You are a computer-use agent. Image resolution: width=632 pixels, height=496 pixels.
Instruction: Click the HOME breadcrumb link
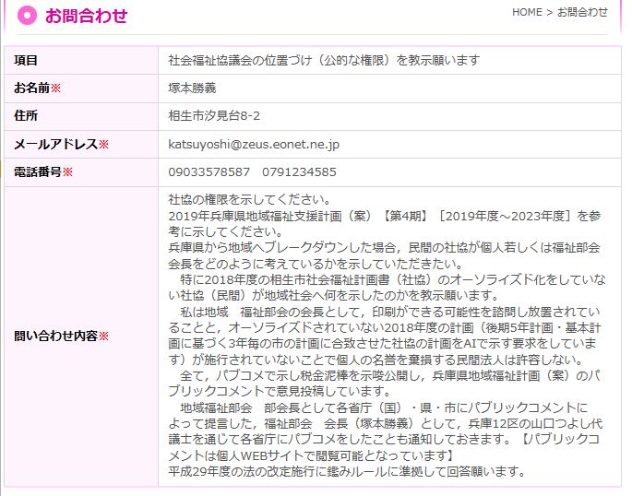(x=527, y=12)
